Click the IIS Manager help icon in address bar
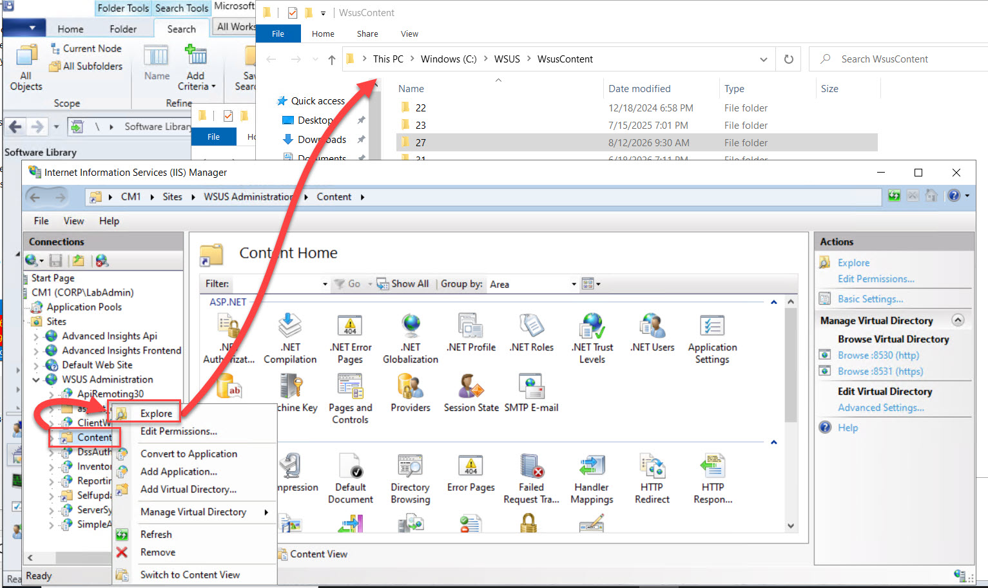The image size is (988, 588). coord(954,196)
